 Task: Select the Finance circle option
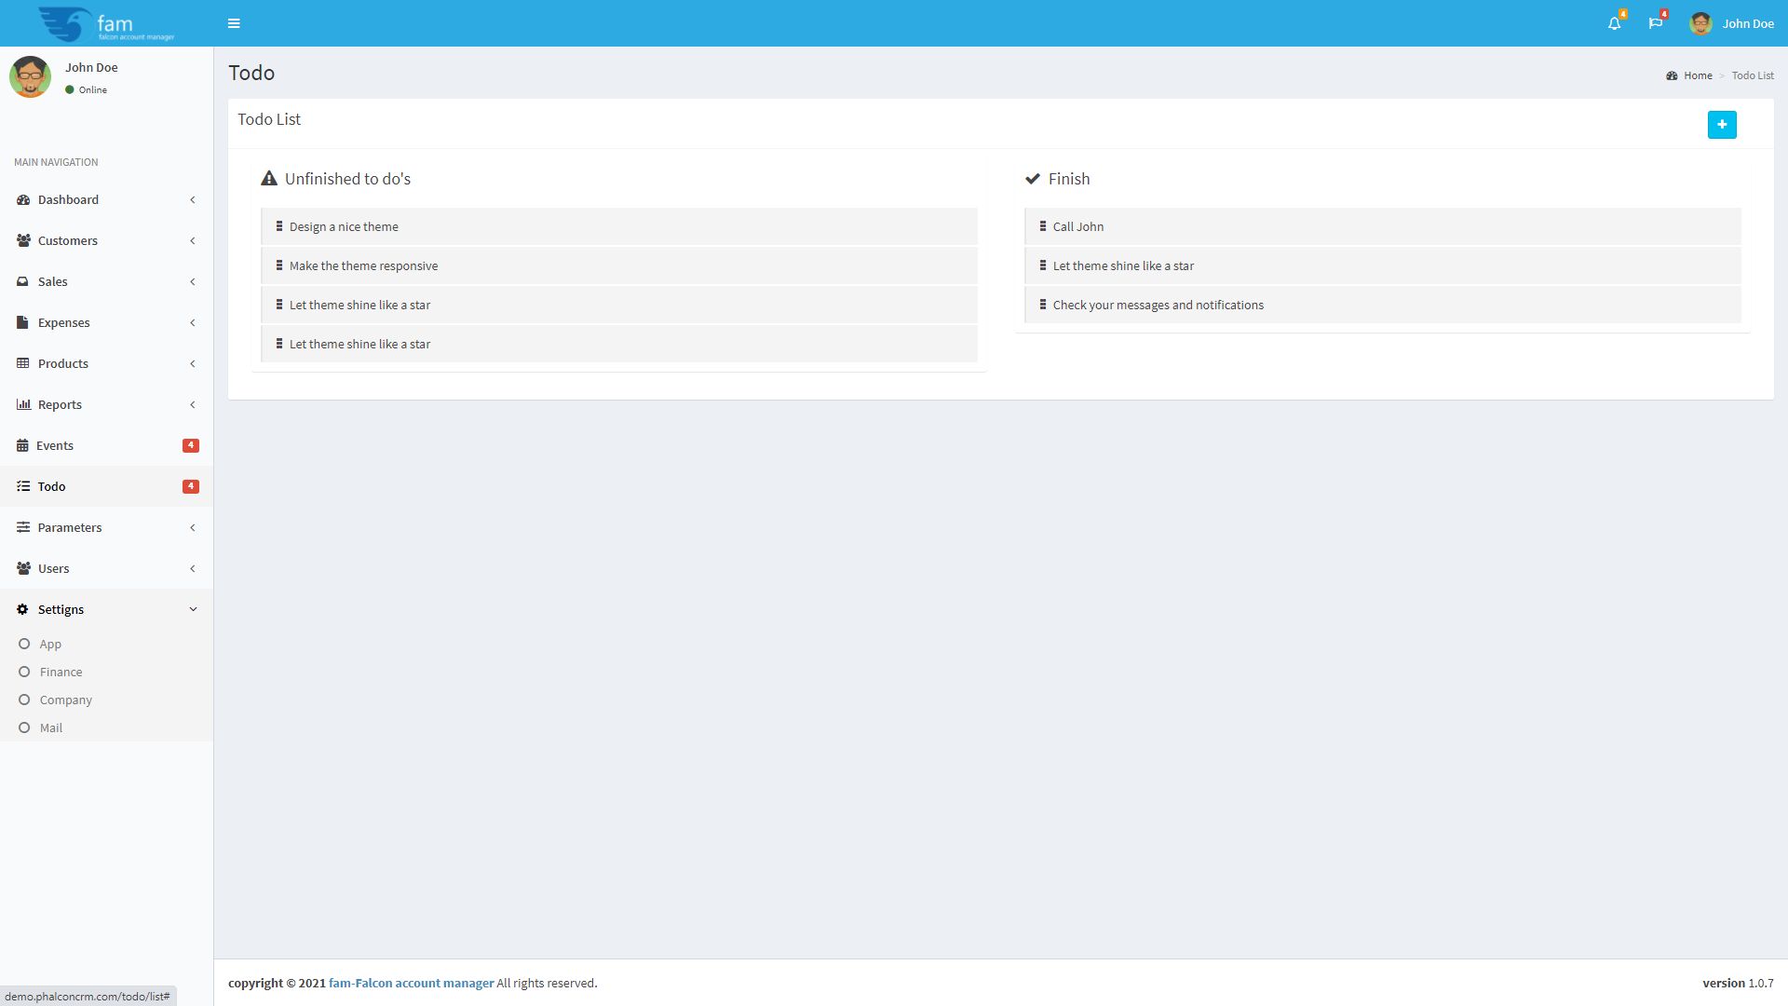[24, 672]
